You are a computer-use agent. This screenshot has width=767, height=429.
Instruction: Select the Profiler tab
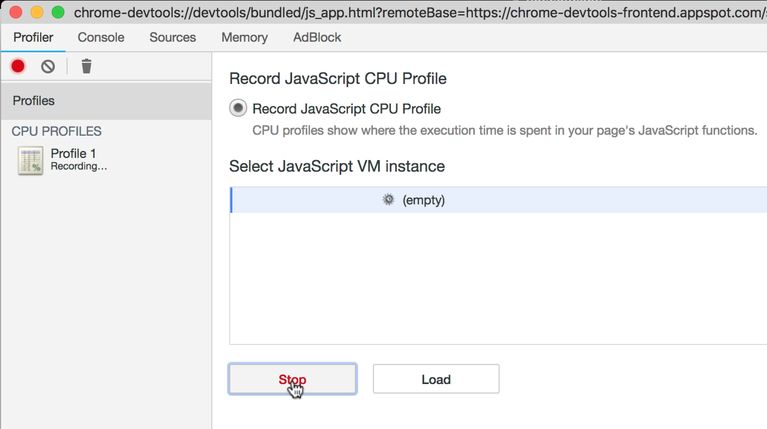click(33, 38)
